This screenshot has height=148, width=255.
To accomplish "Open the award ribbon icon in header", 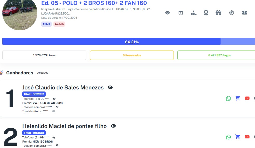I will [x=206, y=13].
